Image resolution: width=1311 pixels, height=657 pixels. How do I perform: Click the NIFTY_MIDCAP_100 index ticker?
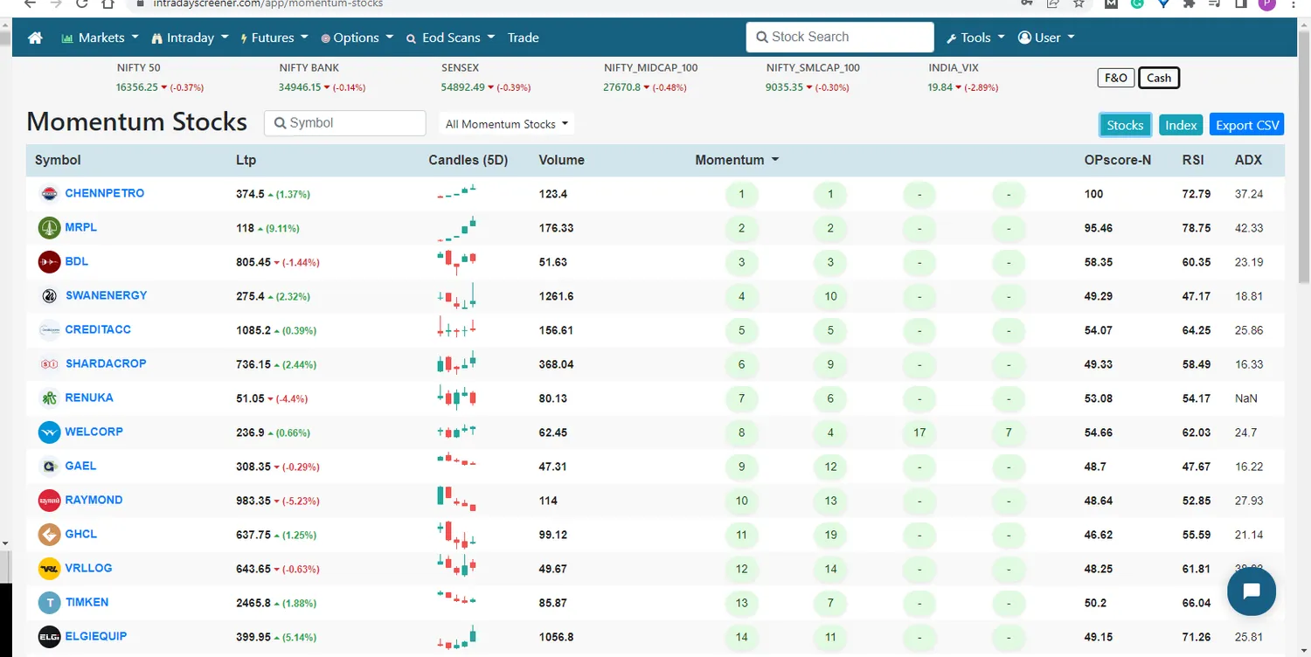651,77
